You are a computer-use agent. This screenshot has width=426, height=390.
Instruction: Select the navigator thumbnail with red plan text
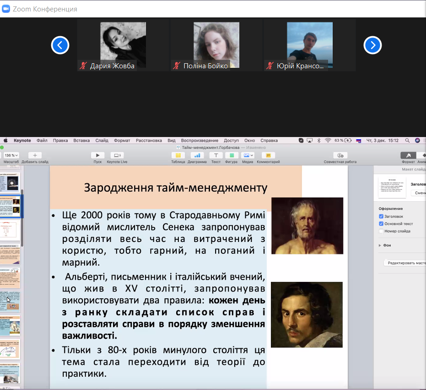coord(10,231)
